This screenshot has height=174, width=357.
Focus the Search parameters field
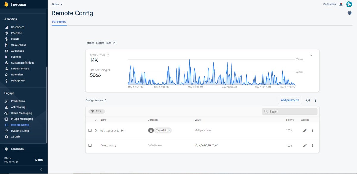(x=290, y=111)
